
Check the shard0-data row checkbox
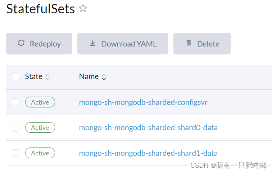coord(15,128)
